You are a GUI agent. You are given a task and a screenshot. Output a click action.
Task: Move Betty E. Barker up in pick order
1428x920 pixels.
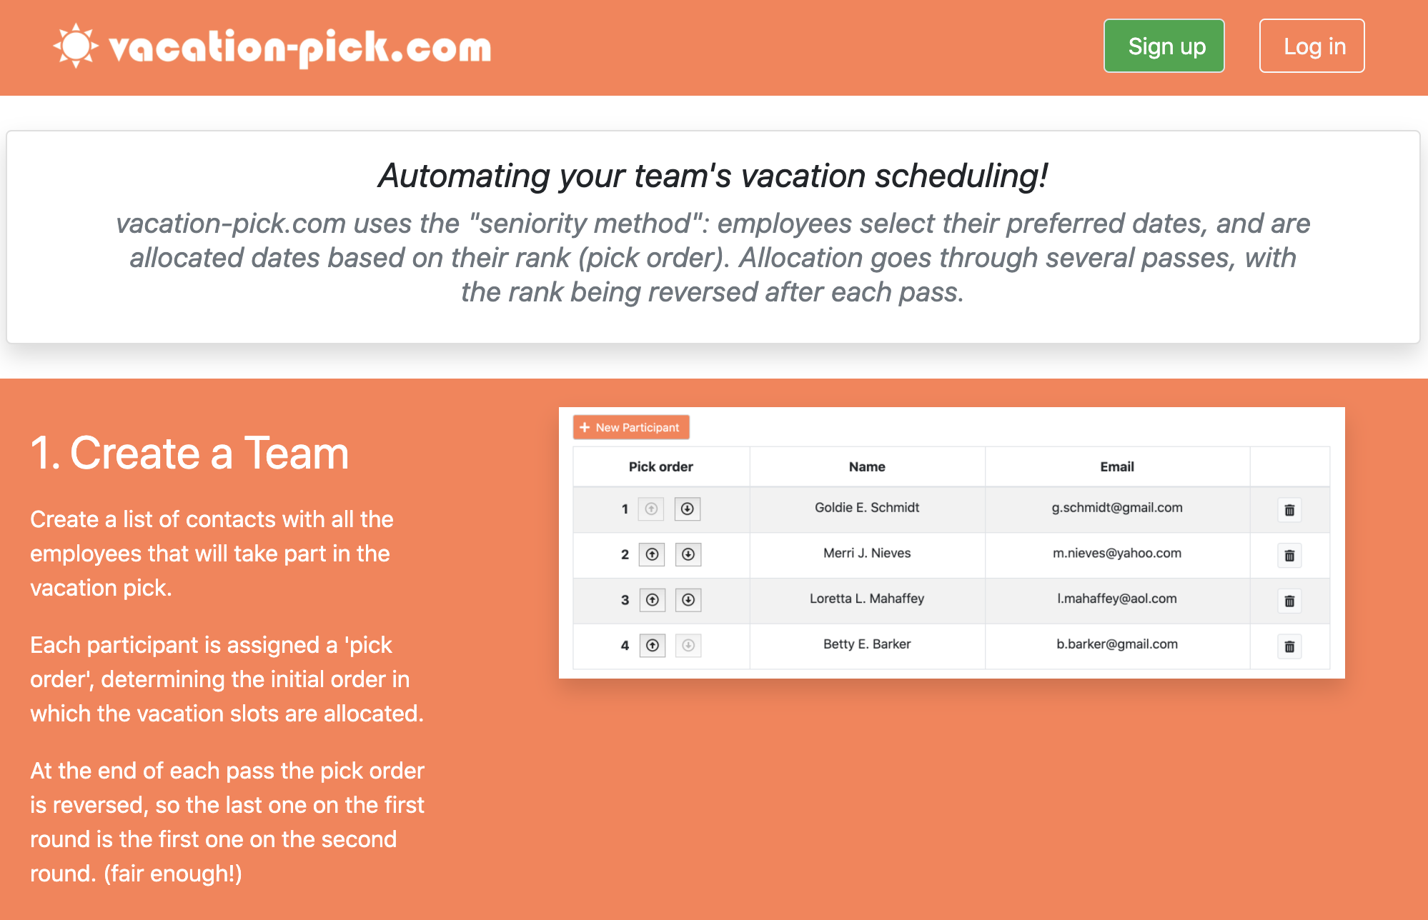652,646
